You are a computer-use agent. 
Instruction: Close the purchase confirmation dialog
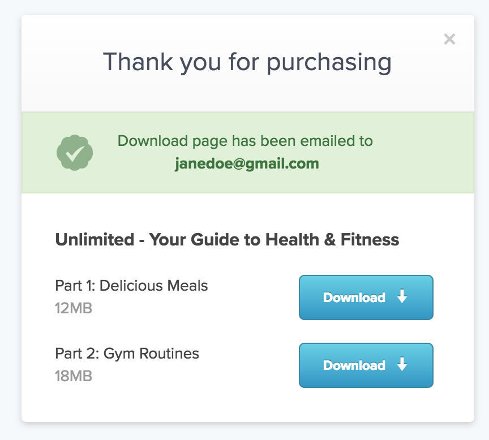click(449, 39)
